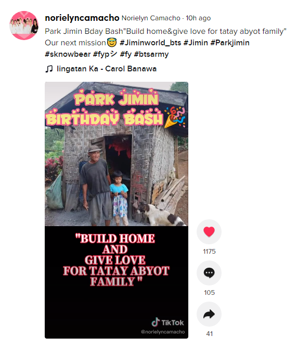Click the 105 comments count
Image resolution: width=297 pixels, height=361 pixels.
(x=209, y=293)
